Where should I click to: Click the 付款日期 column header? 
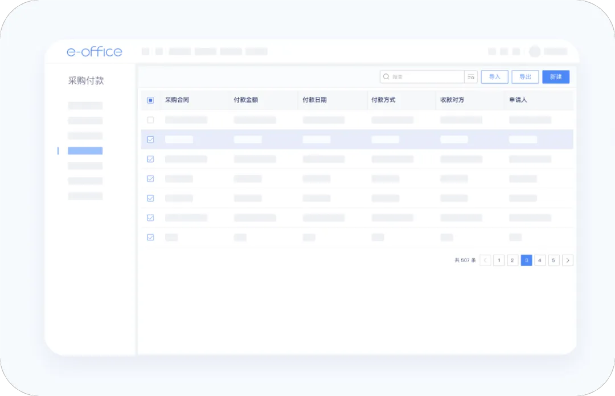click(314, 100)
